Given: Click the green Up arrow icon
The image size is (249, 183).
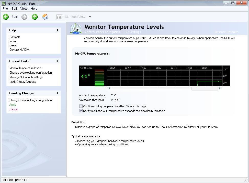Looking at the screenshot, I should (x=35, y=17).
